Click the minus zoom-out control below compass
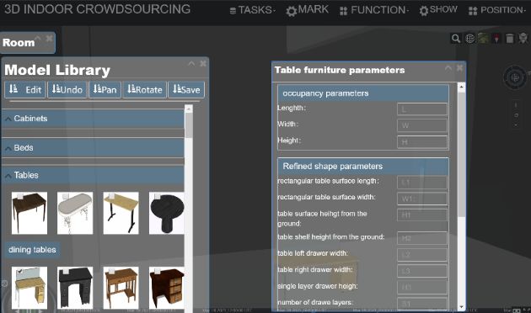This screenshot has height=313, width=531. coord(516,125)
